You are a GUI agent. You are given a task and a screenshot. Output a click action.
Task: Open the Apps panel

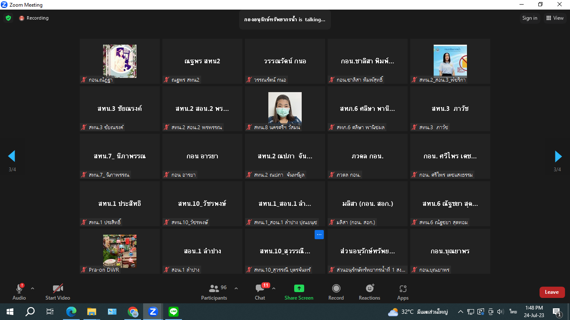(x=403, y=292)
